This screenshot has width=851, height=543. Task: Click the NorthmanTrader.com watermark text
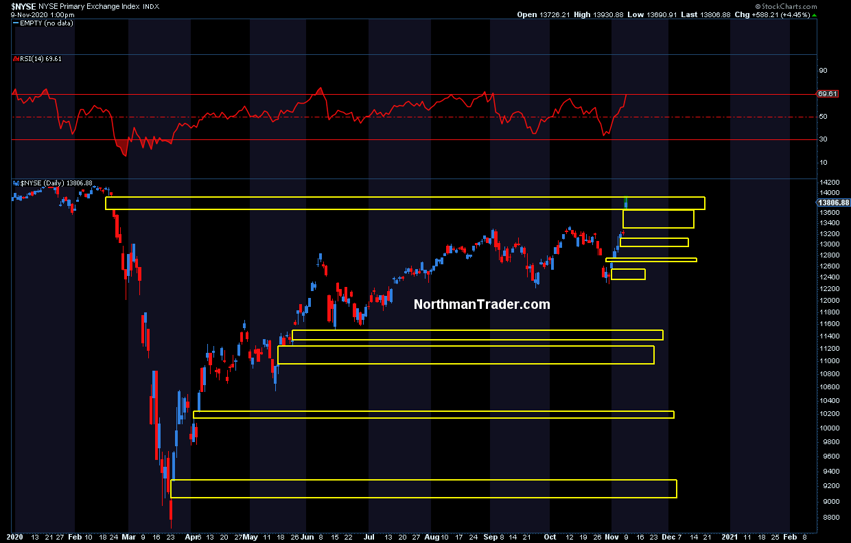click(482, 304)
